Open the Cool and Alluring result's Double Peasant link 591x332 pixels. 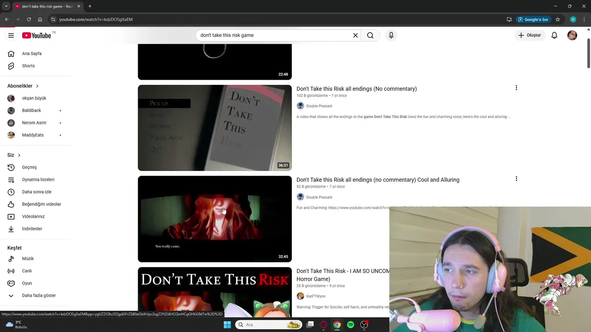[319, 197]
